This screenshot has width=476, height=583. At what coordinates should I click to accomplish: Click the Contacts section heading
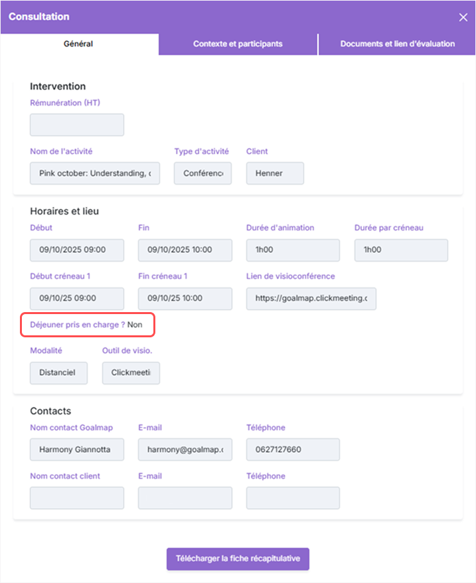pos(50,411)
